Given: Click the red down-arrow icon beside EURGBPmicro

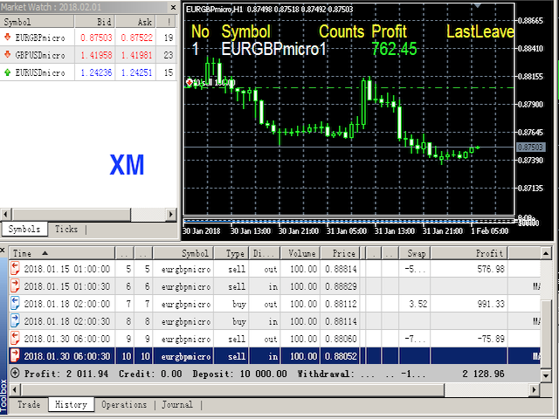Looking at the screenshot, I should click(x=8, y=38).
